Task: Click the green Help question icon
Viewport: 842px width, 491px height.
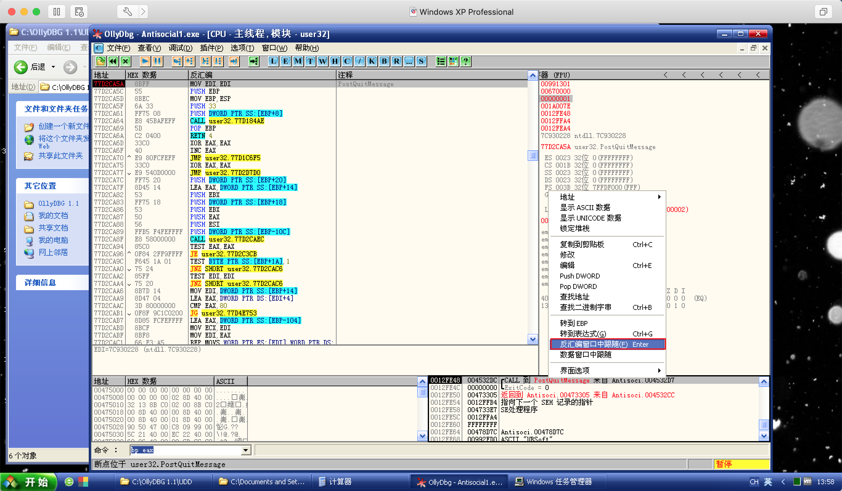Action: pos(465,61)
